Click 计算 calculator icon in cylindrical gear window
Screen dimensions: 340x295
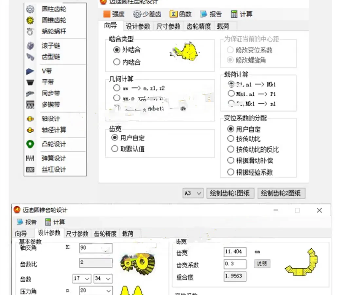(x=234, y=14)
